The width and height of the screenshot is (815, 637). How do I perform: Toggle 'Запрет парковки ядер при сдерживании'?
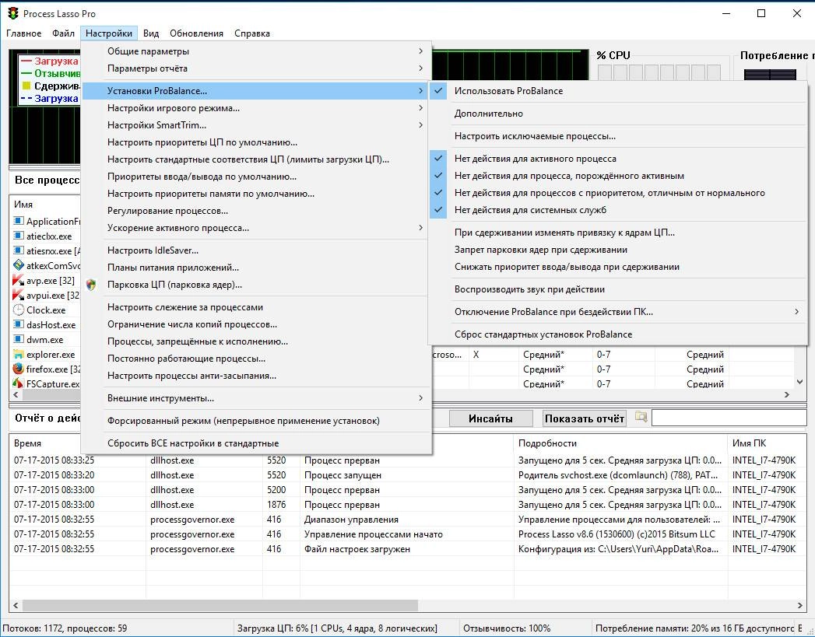[618, 250]
